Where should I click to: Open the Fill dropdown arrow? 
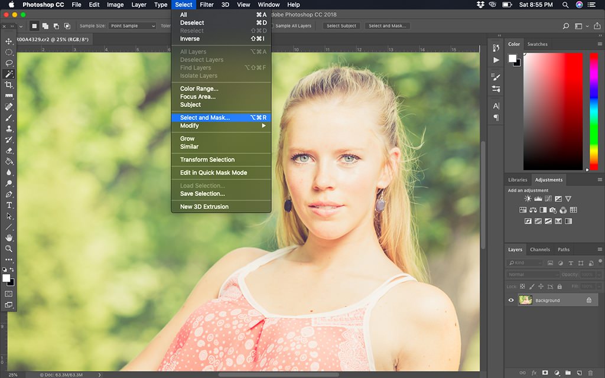point(599,286)
